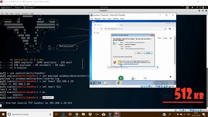The width and height of the screenshot is (208, 117).
Task: Open VirtualBox cube icon on the Windows 10 taskbar
Action: point(110,114)
